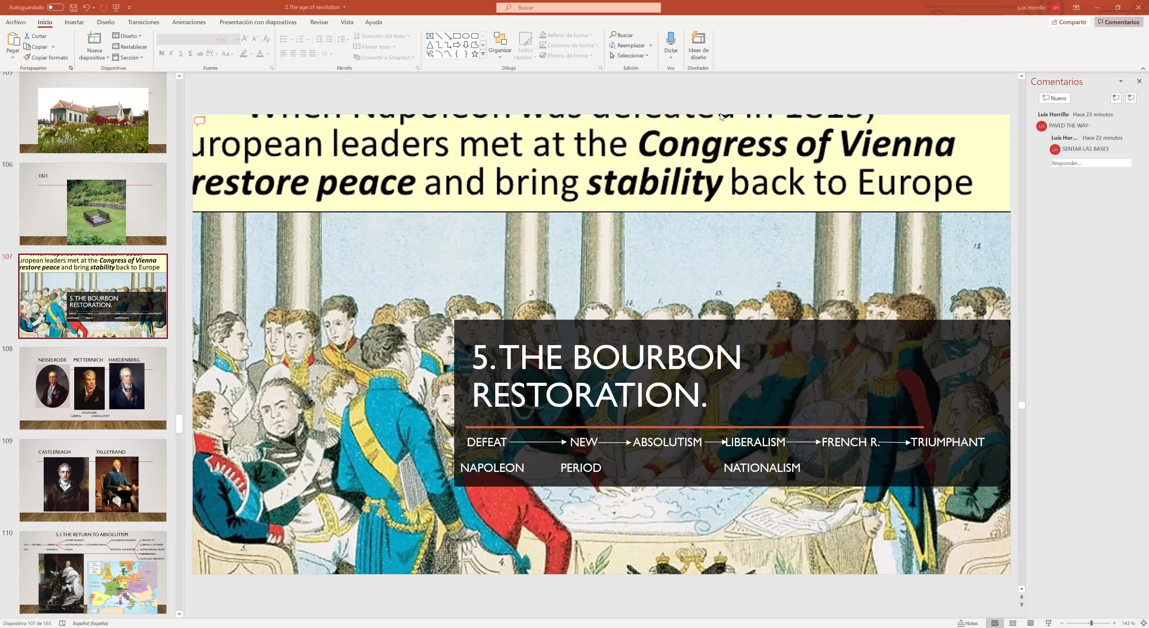Toggle the Comentarios pane button
Image resolution: width=1149 pixels, height=628 pixels.
1118,22
